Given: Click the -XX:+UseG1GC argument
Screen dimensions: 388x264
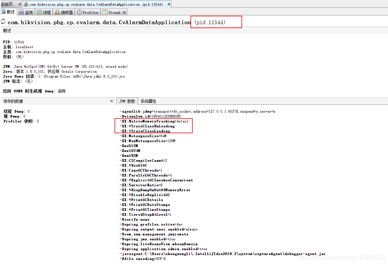Looking at the screenshot, I should click(x=134, y=165).
